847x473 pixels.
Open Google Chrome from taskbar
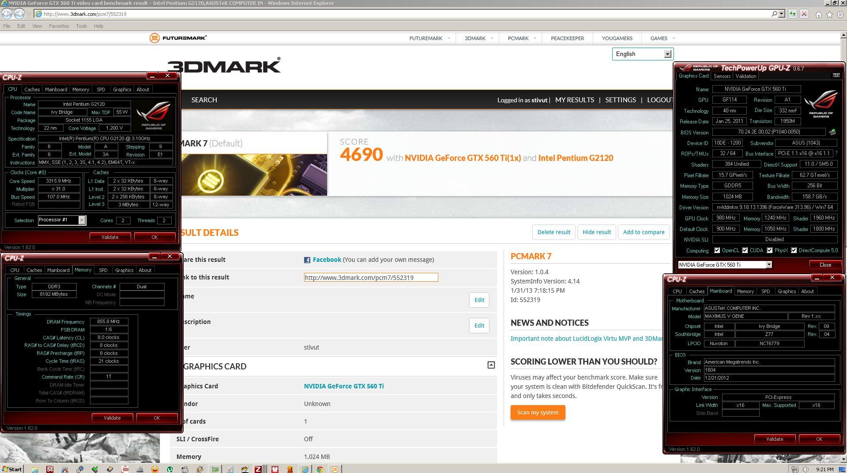coord(320,469)
